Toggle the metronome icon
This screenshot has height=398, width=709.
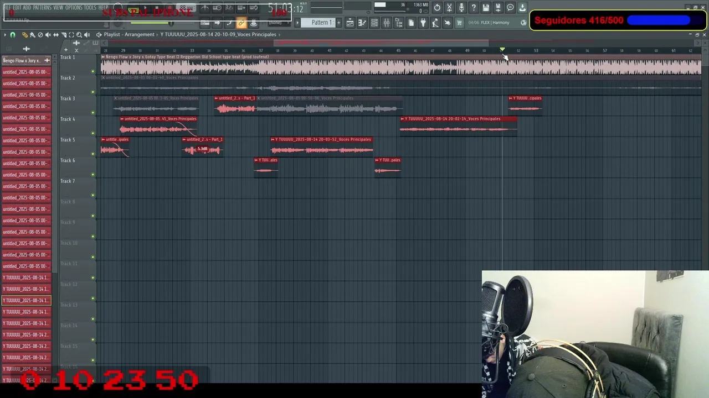[205, 8]
